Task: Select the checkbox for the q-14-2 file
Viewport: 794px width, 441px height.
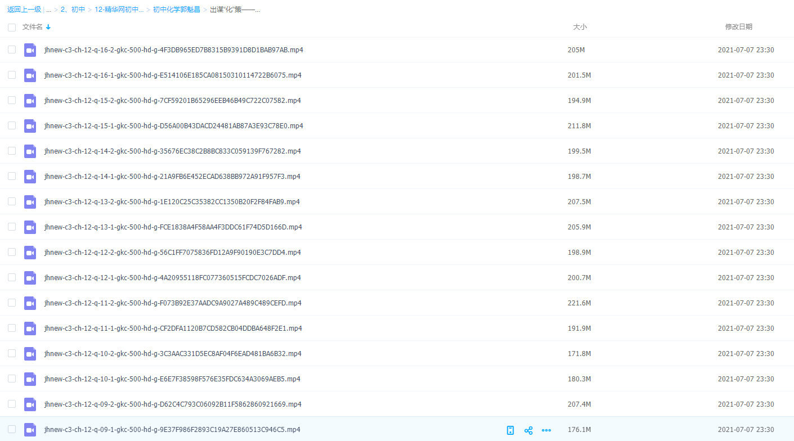Action: click(12, 151)
